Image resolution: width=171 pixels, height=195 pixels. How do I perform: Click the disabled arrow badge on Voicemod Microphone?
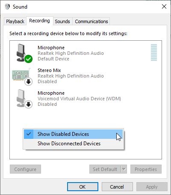pyautogui.click(x=29, y=105)
